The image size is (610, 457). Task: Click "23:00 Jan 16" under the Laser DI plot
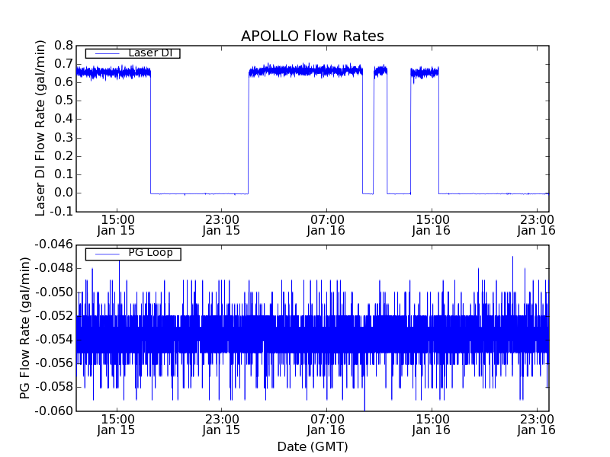click(x=537, y=225)
